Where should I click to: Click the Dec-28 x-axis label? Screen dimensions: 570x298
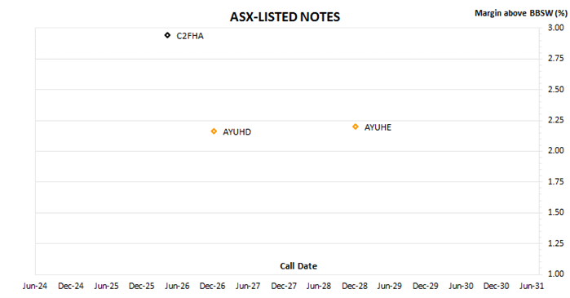[355, 286]
